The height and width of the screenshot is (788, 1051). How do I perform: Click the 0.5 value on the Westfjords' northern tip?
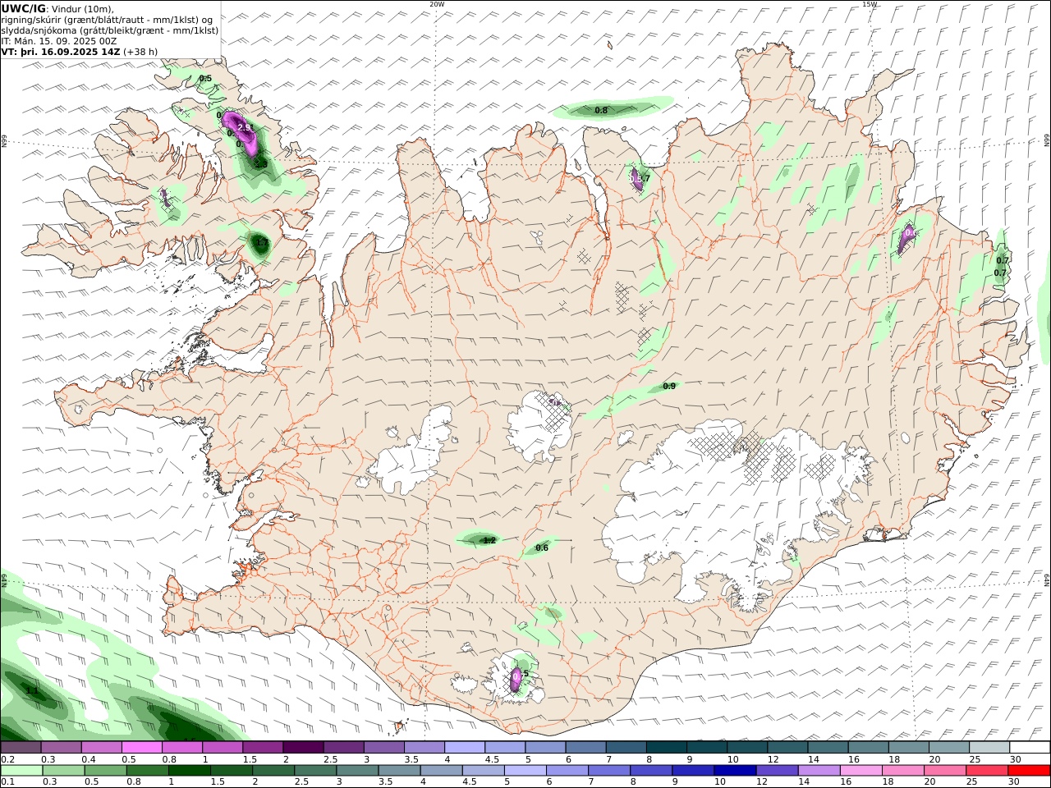pyautogui.click(x=205, y=79)
